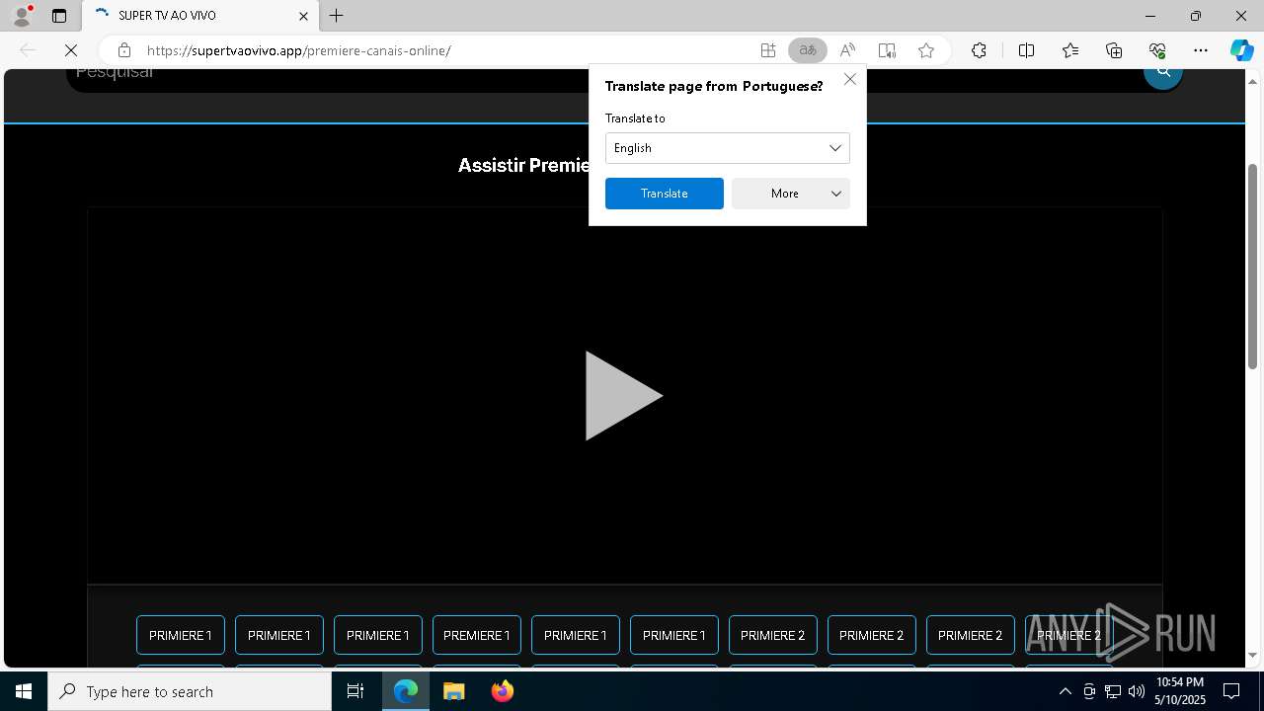Open Firefox from taskbar
1264x711 pixels.
503,691
